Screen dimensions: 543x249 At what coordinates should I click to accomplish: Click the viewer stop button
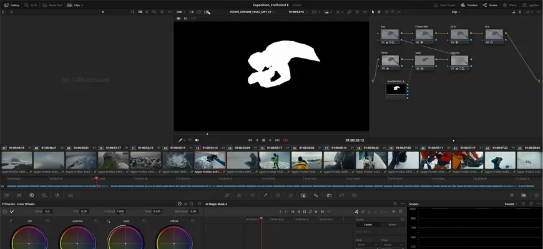point(263,140)
